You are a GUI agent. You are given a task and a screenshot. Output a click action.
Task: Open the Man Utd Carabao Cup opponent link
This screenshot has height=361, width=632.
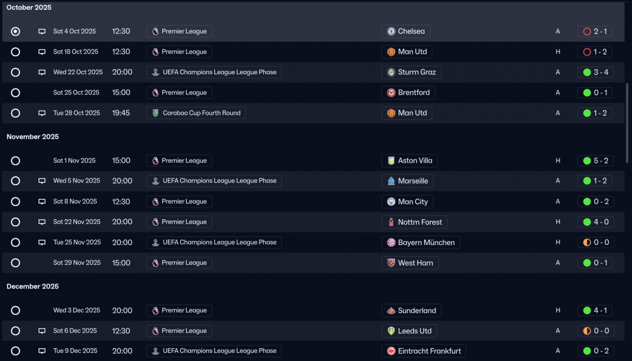coord(412,113)
